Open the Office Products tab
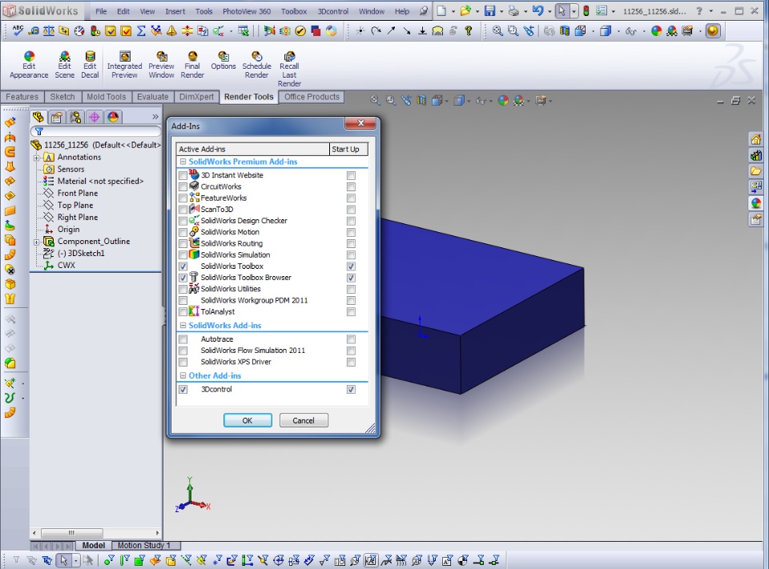769x569 pixels. [x=312, y=97]
